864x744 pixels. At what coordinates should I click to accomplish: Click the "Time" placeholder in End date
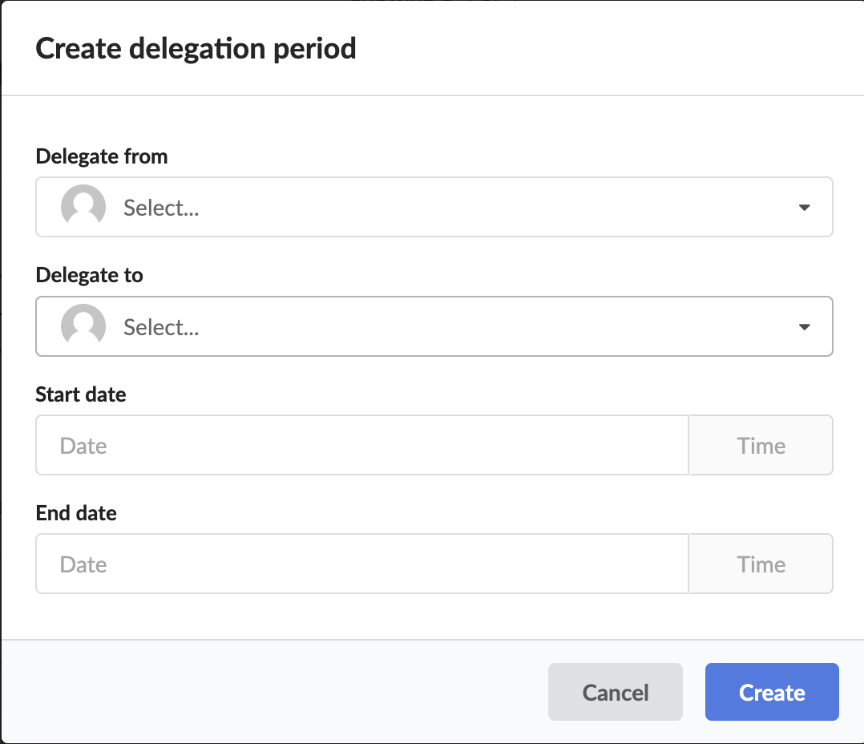point(761,564)
